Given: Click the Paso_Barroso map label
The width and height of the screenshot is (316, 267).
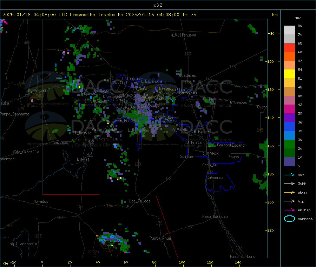Looking at the screenshot, I should pyautogui.click(x=215, y=216).
